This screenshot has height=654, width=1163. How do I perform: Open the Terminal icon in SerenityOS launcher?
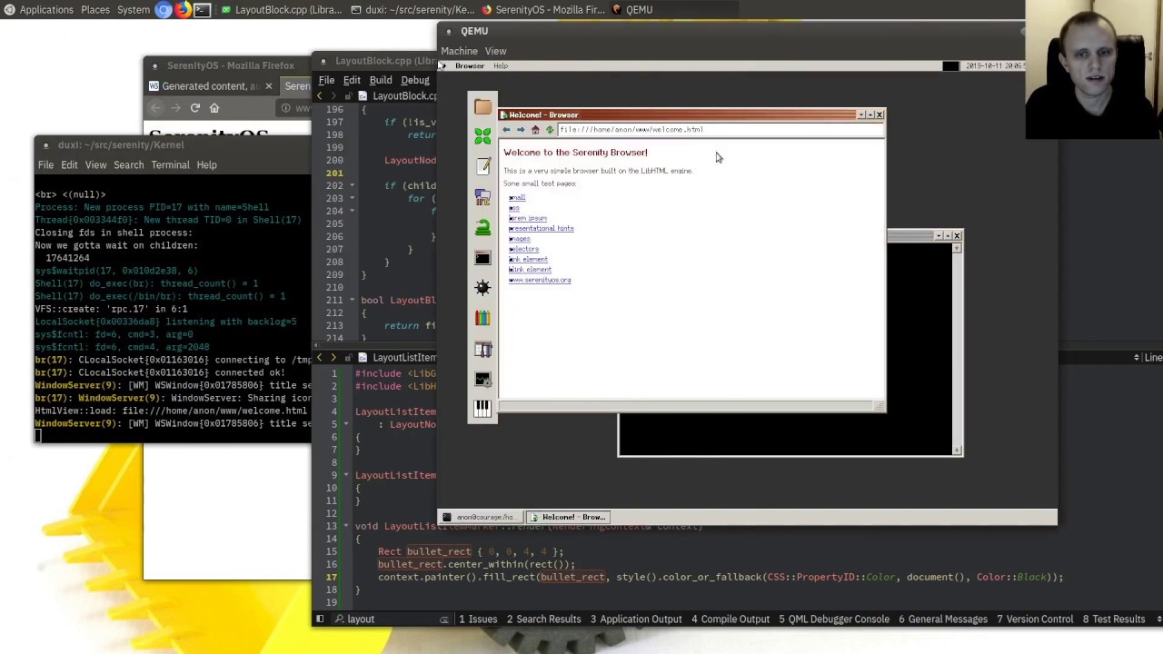(x=482, y=259)
